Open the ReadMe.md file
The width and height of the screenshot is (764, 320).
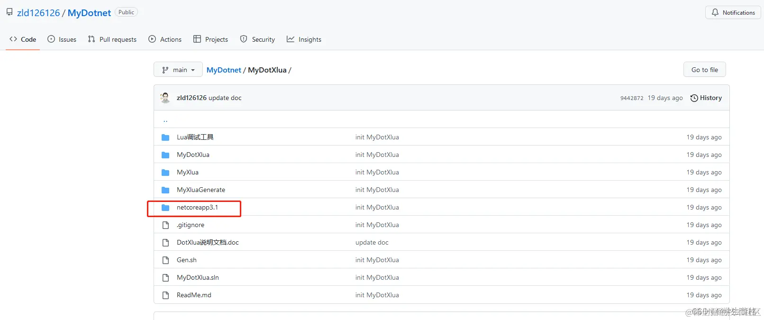194,295
